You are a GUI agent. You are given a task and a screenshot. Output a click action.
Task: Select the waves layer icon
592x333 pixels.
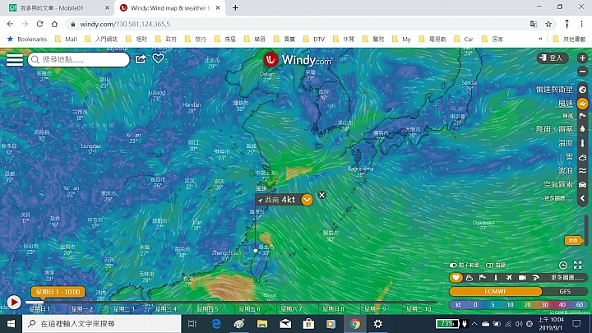click(x=583, y=171)
